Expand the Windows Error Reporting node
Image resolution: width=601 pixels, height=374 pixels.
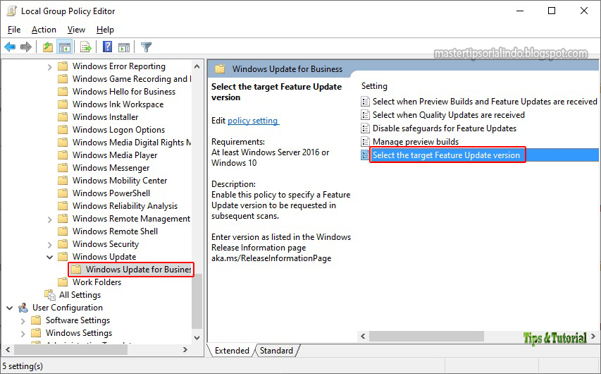[49, 67]
